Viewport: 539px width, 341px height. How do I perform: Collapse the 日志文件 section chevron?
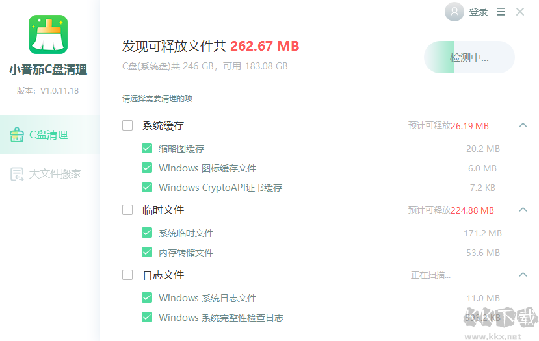(x=523, y=275)
